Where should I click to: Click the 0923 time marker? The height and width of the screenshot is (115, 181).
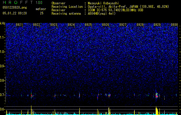click(54, 25)
